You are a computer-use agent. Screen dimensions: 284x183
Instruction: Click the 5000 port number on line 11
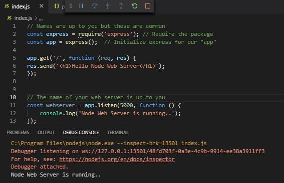pyautogui.click(x=126, y=105)
